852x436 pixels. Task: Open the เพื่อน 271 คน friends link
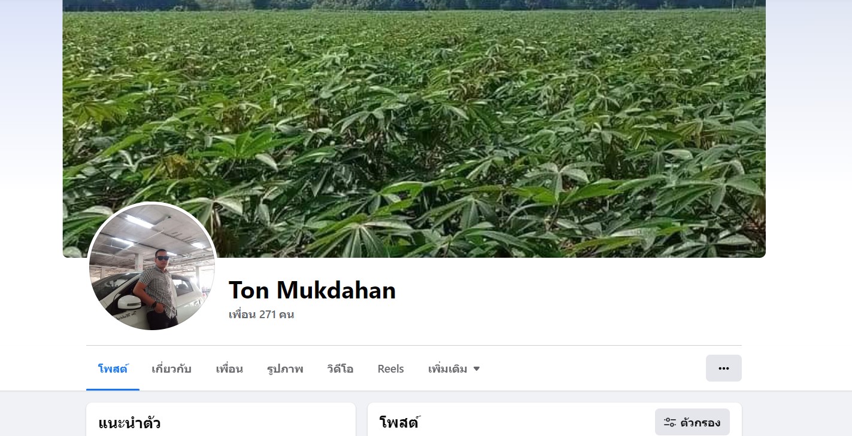pyautogui.click(x=261, y=314)
